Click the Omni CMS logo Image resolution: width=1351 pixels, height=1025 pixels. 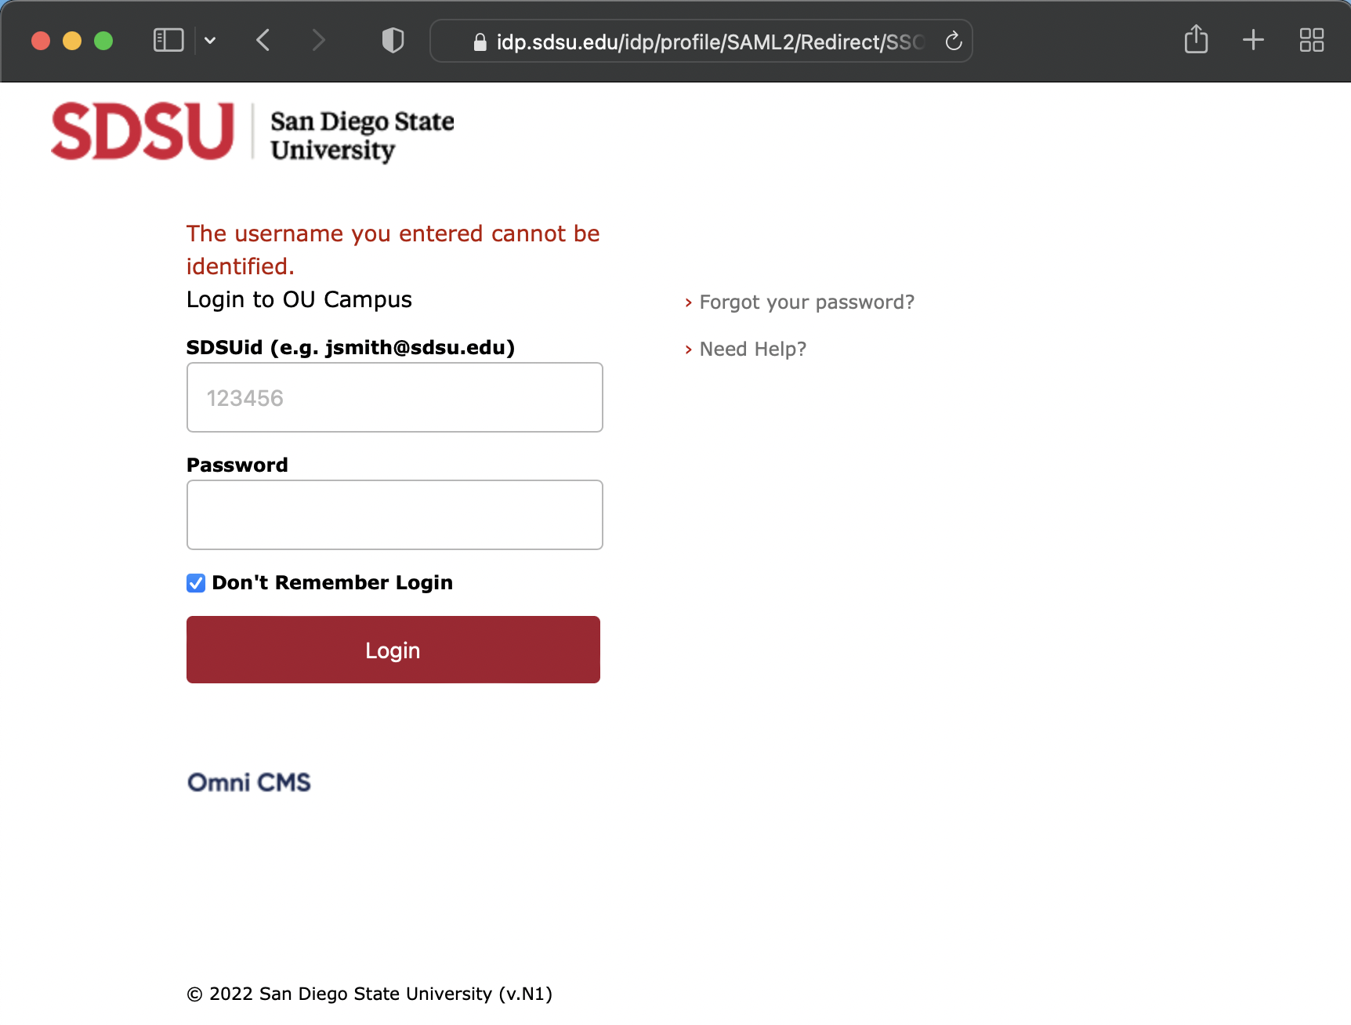point(249,782)
